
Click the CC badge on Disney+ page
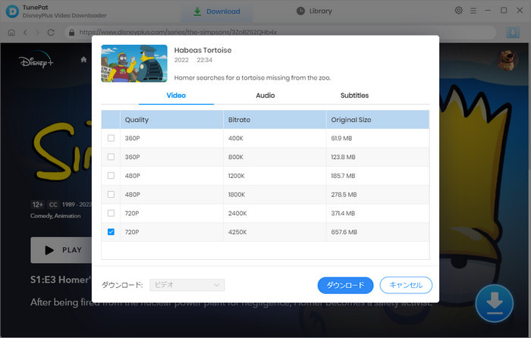53,205
